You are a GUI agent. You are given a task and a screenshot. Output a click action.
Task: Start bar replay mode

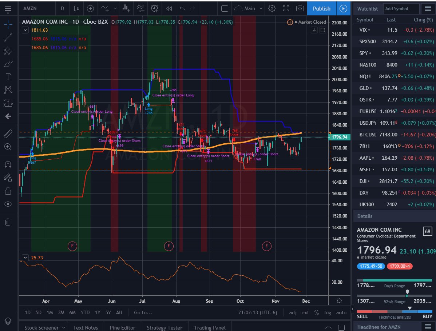point(169,9)
